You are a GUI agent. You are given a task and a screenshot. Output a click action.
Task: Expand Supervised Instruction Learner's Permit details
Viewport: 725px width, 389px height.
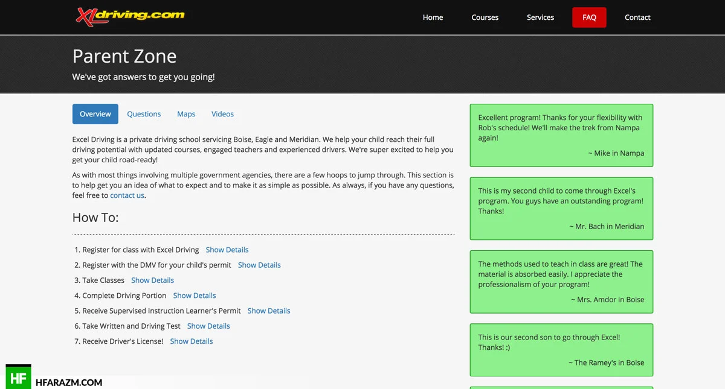(x=269, y=311)
